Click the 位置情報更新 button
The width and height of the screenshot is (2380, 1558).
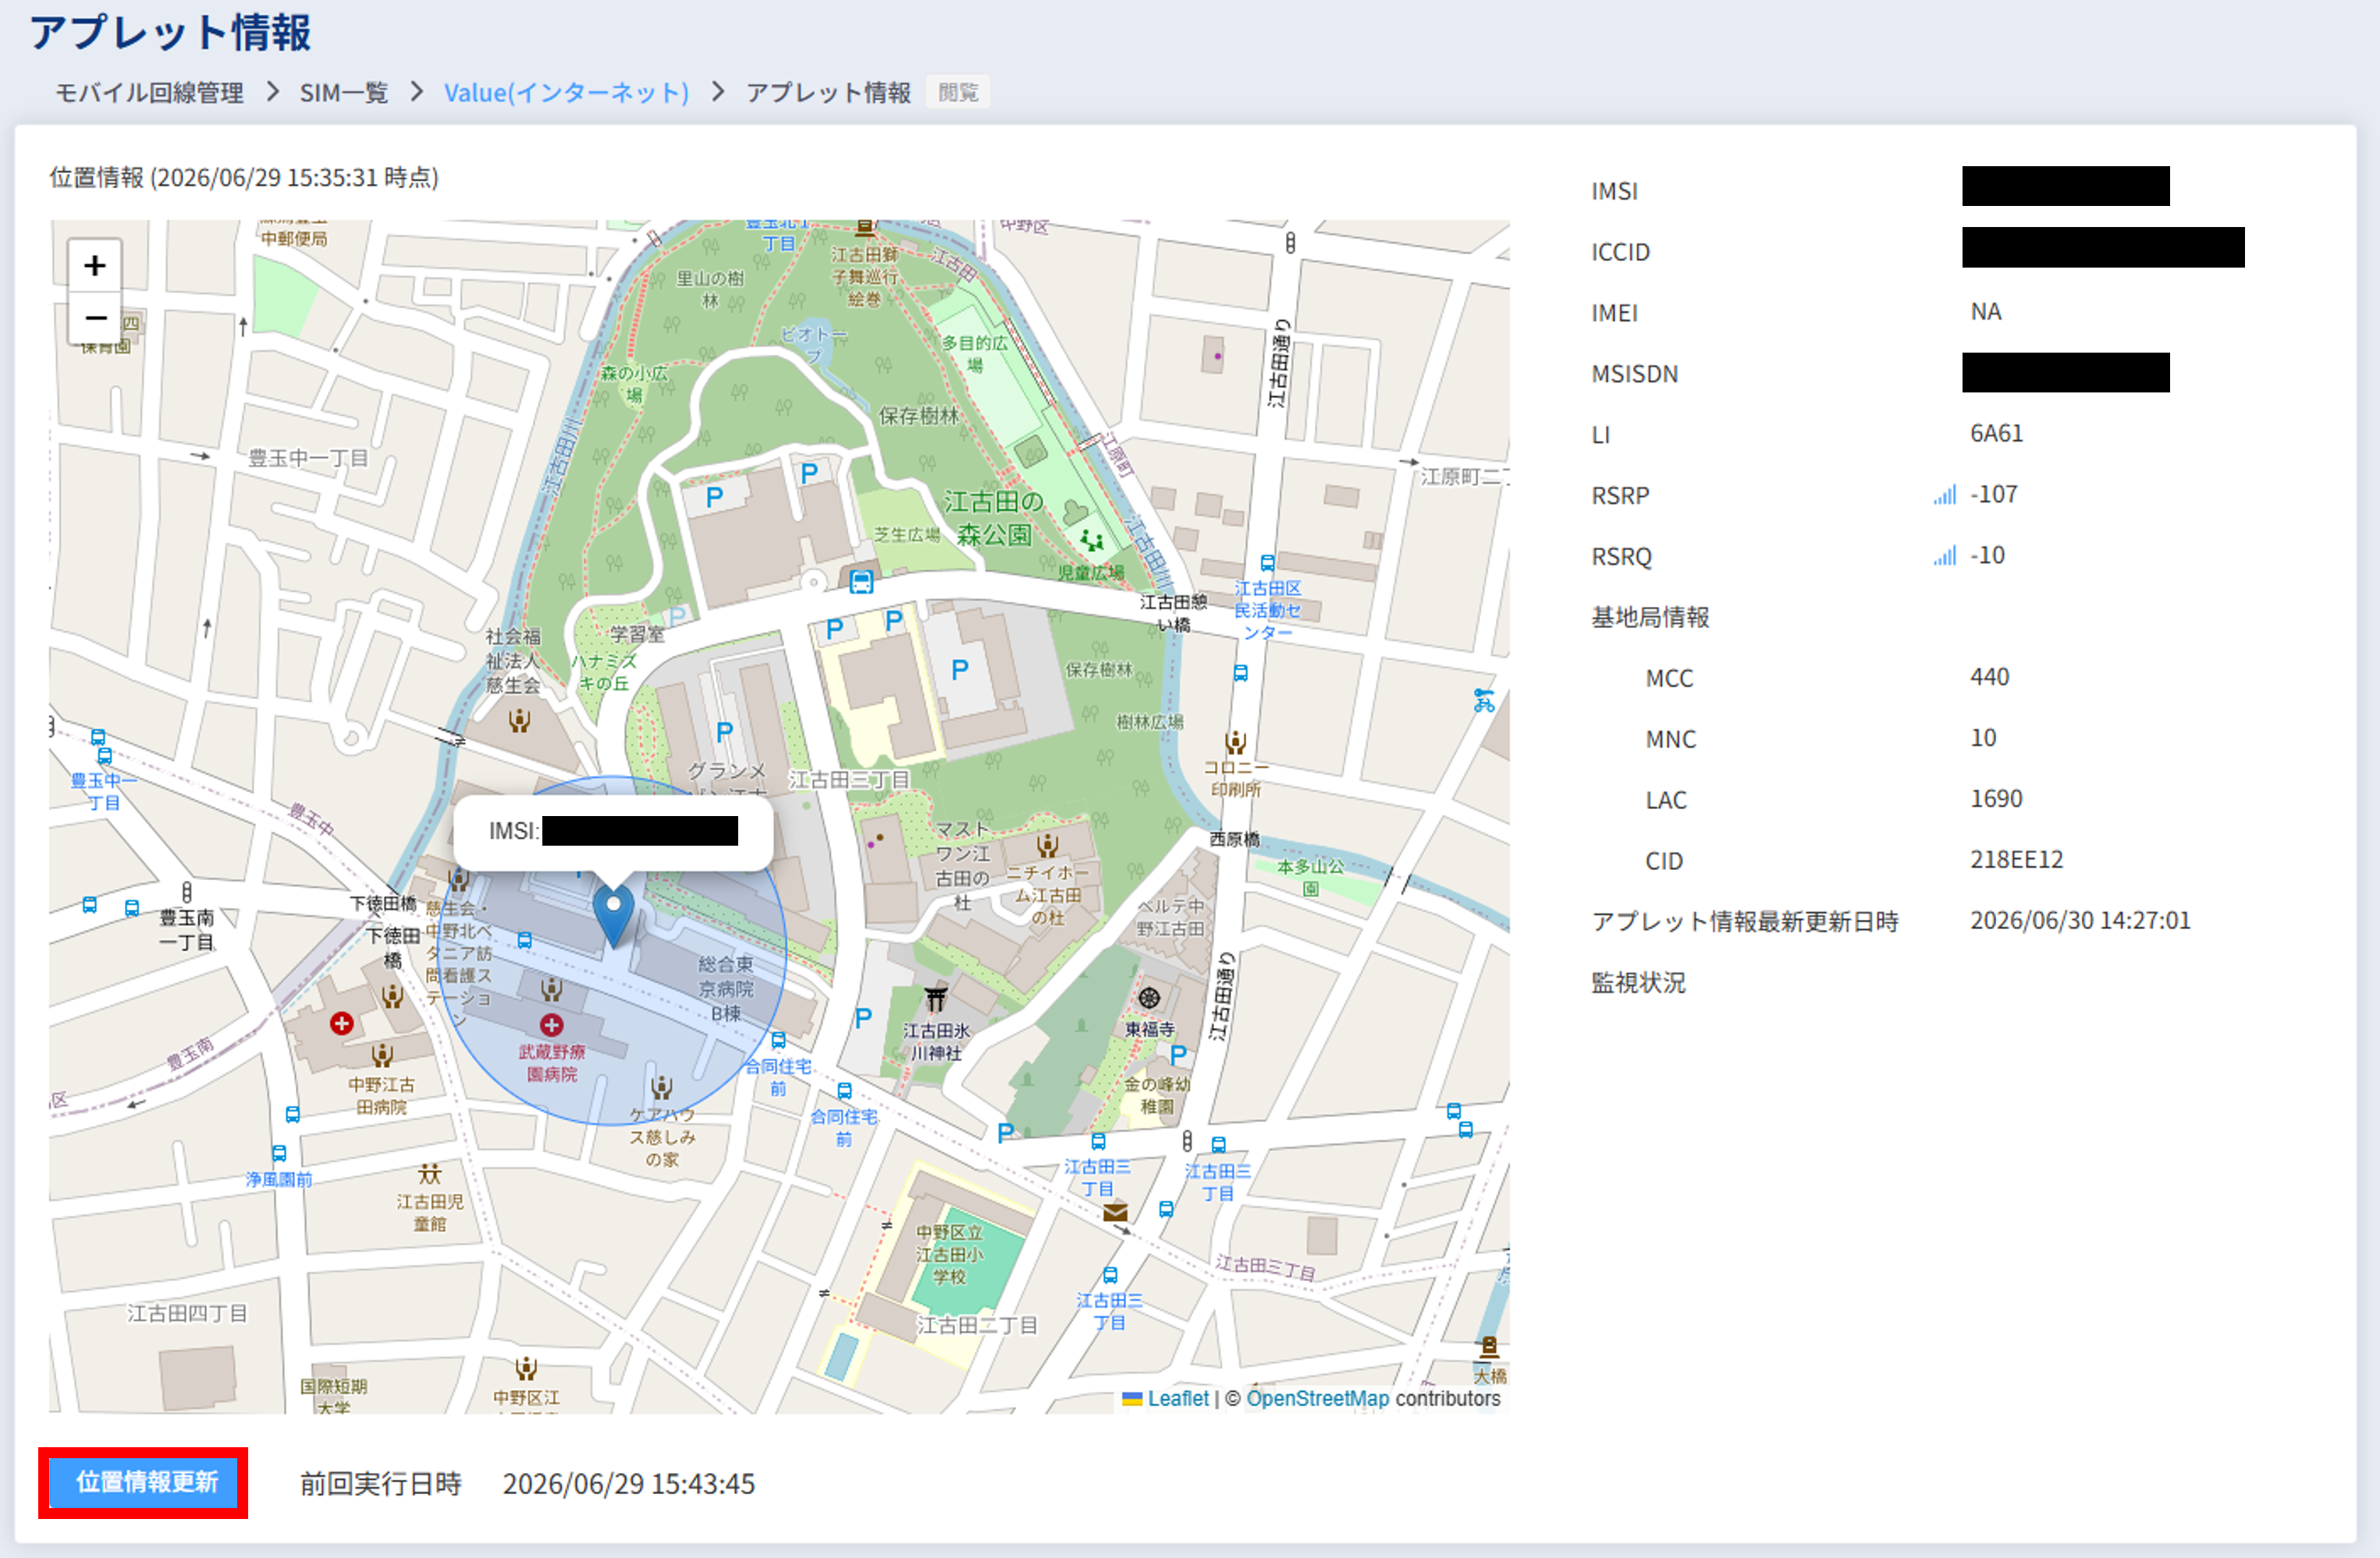(x=143, y=1482)
